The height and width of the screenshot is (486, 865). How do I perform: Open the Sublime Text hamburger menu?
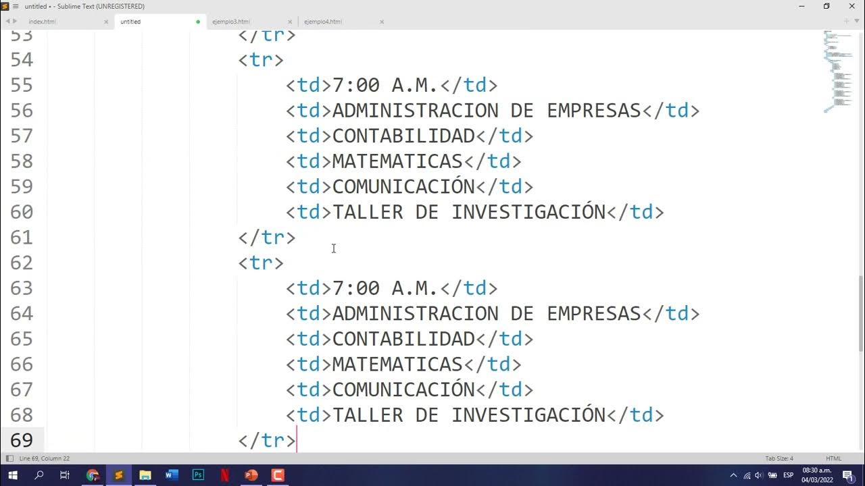click(x=16, y=6)
